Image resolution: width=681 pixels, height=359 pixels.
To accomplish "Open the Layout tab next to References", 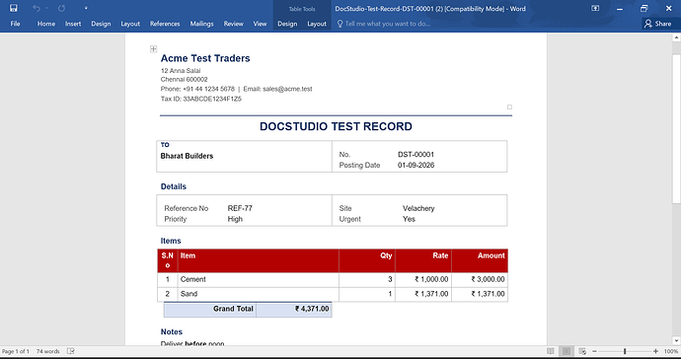I will (130, 24).
